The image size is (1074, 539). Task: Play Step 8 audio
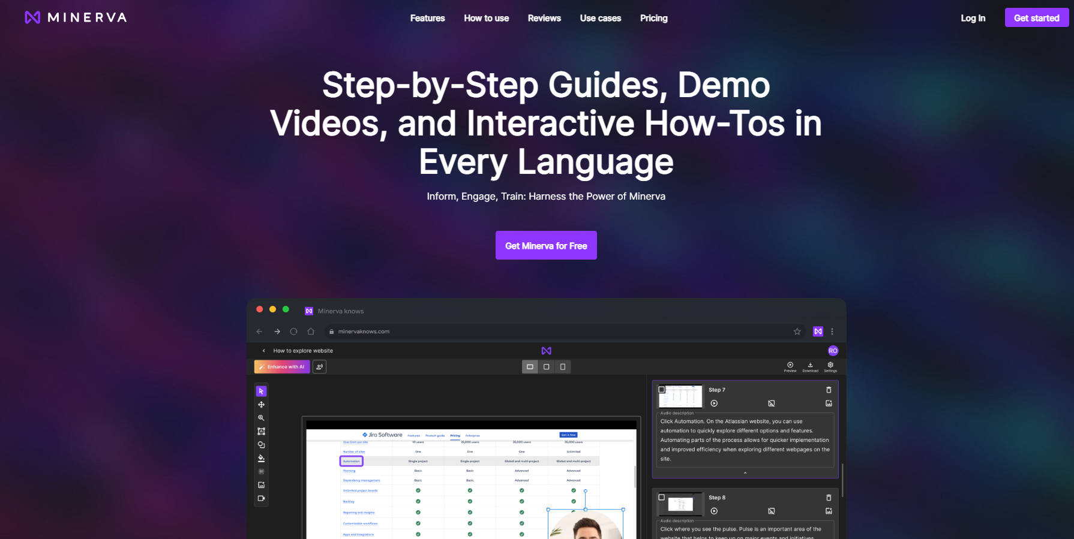pos(714,511)
